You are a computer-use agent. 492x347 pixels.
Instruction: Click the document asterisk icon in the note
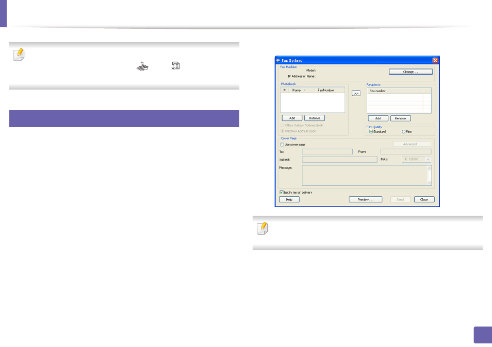tap(176, 66)
